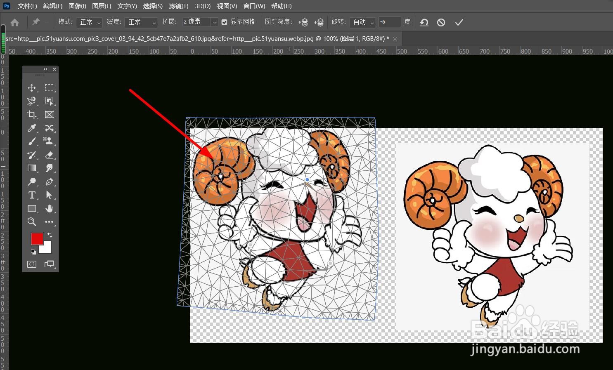
Task: Open the Edit Toolbar ellipsis menu
Action: click(x=49, y=222)
